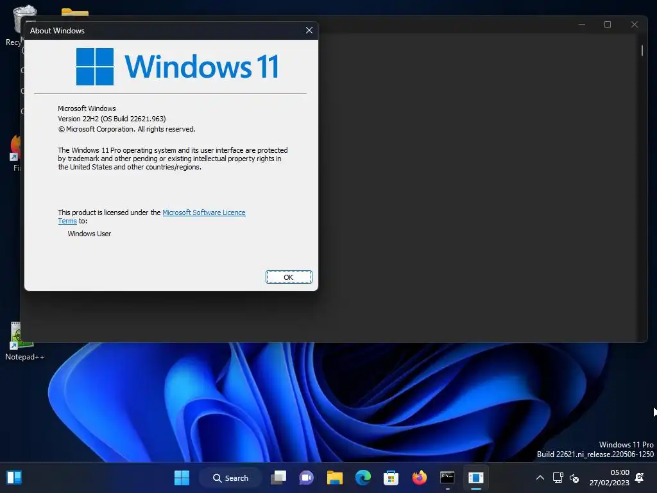Image resolution: width=657 pixels, height=493 pixels.
Task: Click the 'Microsoft Windows' text line
Action: (x=87, y=108)
